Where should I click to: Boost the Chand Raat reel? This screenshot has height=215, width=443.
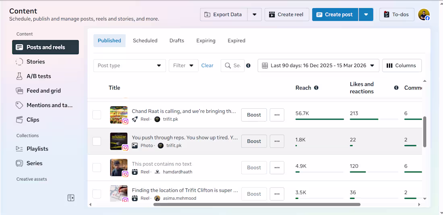point(254,115)
